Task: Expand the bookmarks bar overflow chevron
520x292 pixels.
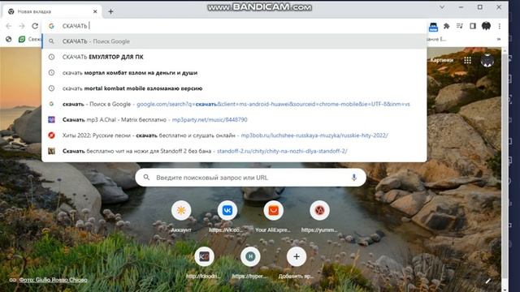Action: pos(498,39)
